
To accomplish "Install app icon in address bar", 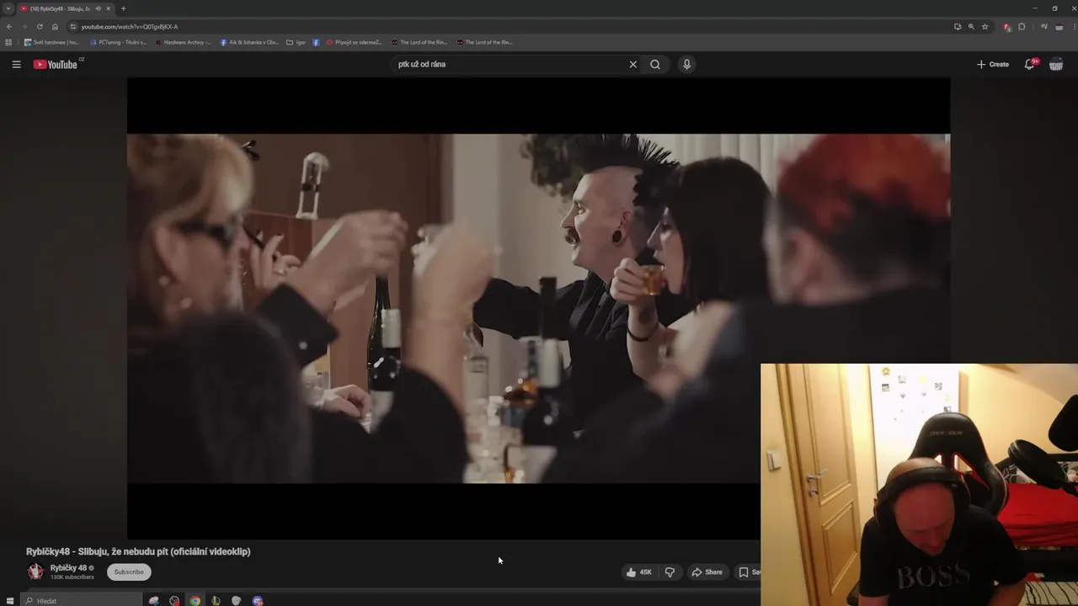I will click(x=958, y=26).
